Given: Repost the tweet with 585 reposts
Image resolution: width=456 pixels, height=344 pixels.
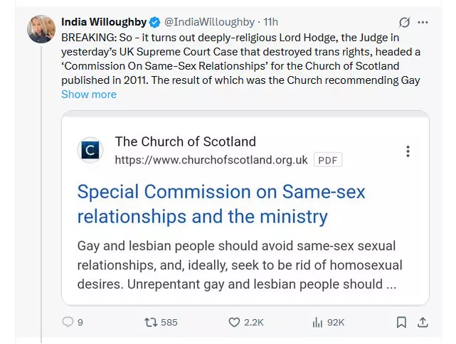Looking at the screenshot, I should (152, 322).
